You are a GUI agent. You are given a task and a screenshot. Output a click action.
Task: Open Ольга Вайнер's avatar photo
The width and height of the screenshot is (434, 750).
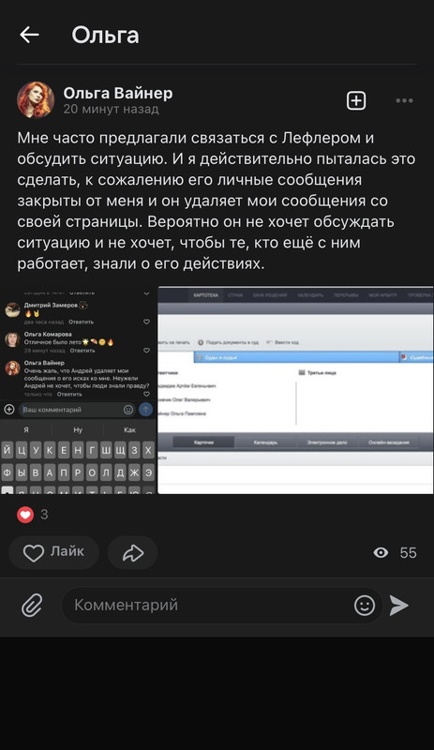[36, 99]
